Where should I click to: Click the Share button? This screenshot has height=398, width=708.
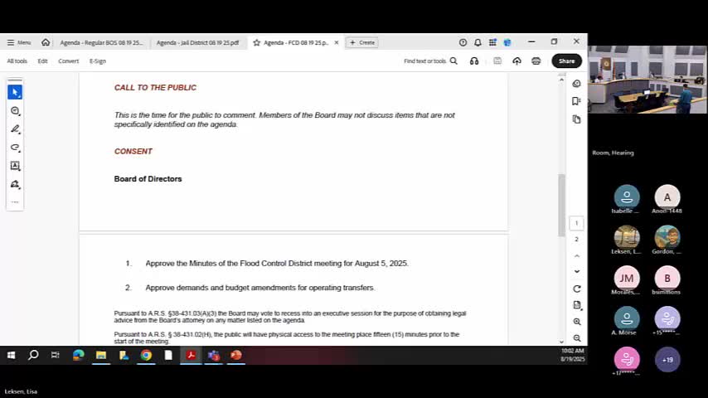coord(567,61)
